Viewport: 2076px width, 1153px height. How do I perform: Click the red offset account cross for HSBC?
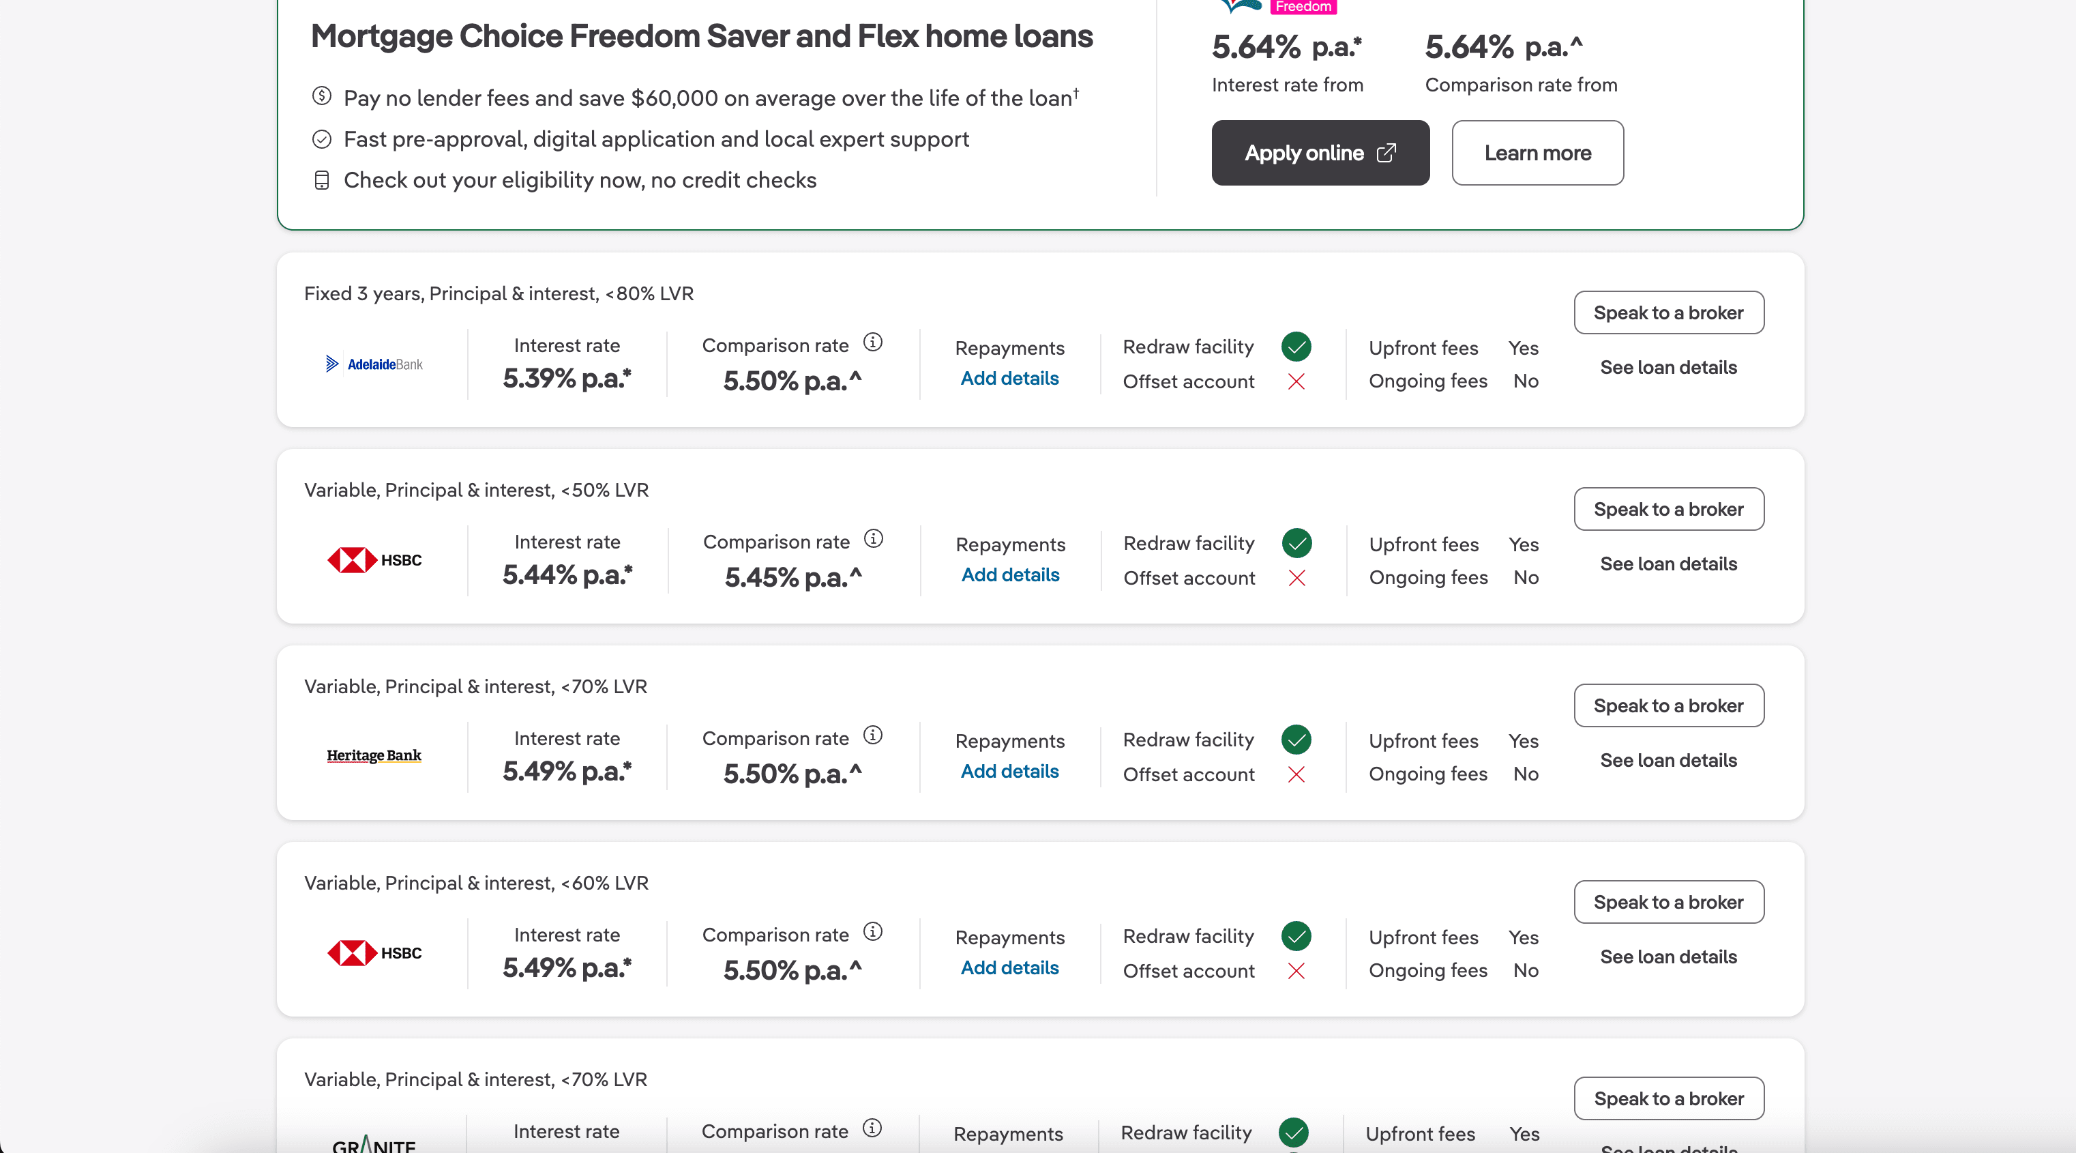[x=1296, y=578]
